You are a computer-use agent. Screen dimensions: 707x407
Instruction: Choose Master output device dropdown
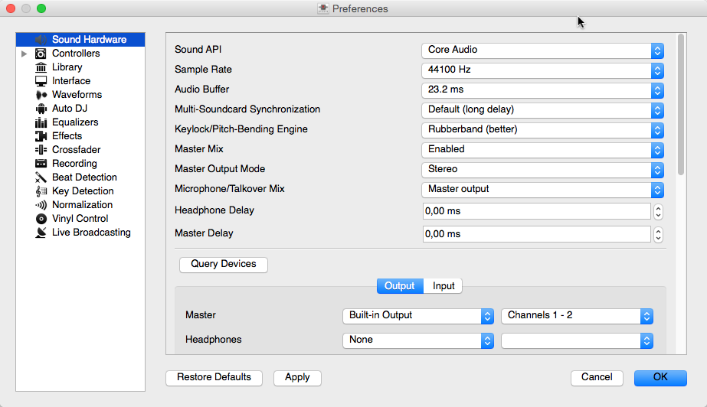coord(417,315)
